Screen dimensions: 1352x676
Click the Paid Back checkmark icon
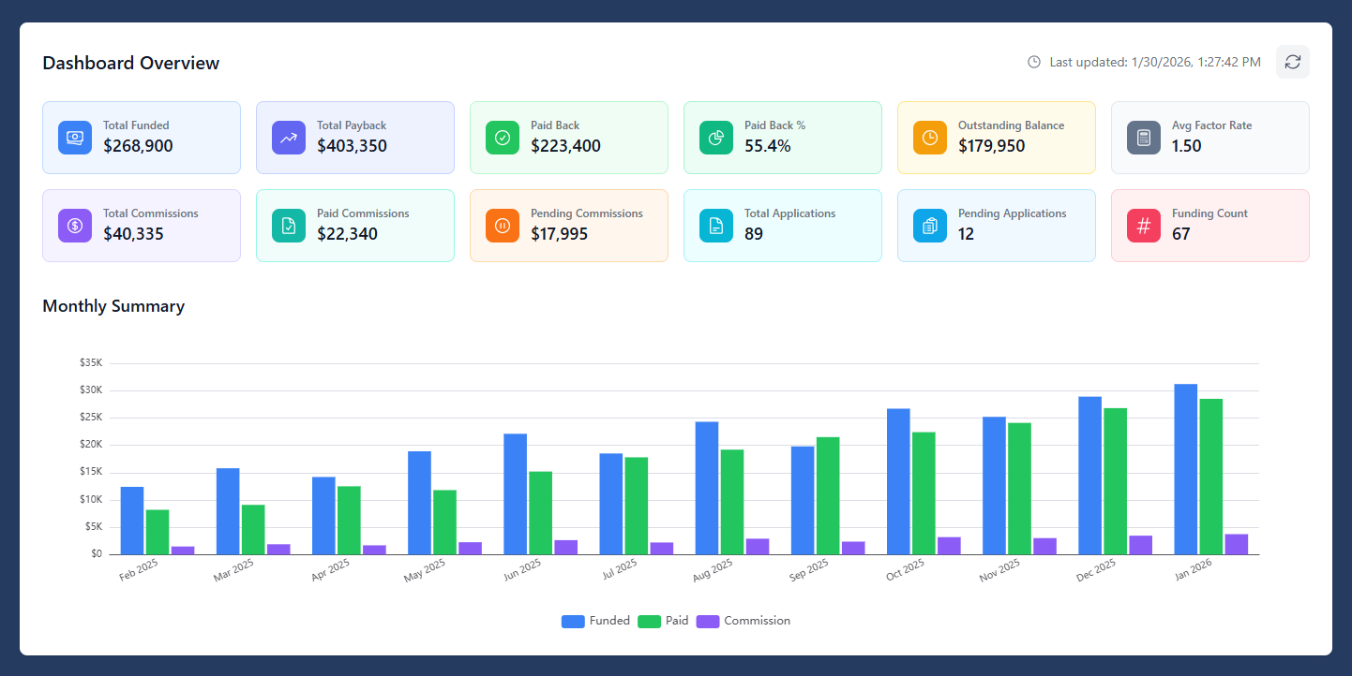pos(502,137)
